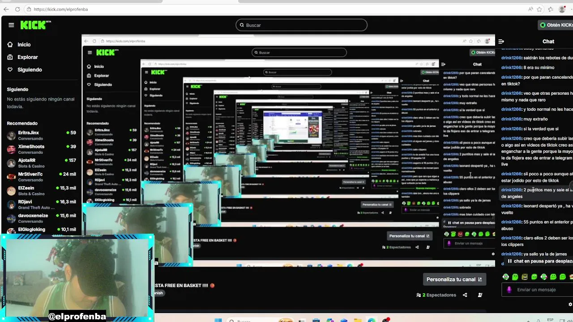
Task: Click chat message 'ya salio ya la de james'
Action: pyautogui.click(x=545, y=254)
